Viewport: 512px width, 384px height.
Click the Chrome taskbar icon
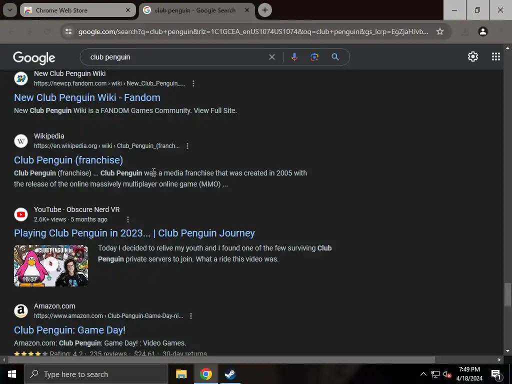(205, 374)
